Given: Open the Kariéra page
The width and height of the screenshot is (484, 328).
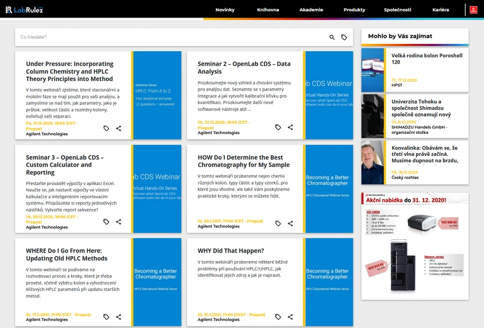Looking at the screenshot, I should click(441, 10).
